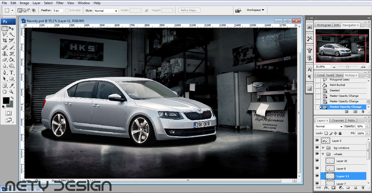Hide the wheels group
This screenshot has width=372, height=193.
pos(317,154)
